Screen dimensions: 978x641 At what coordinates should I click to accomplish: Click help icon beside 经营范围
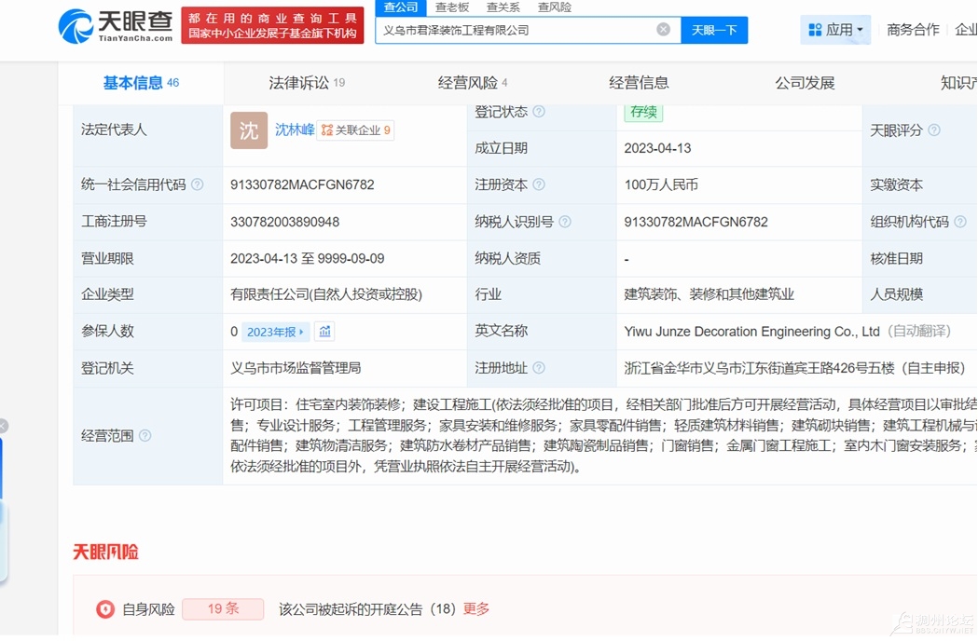click(x=145, y=436)
